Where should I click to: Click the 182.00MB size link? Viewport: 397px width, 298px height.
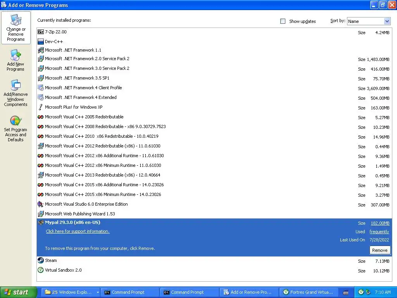[380, 223]
